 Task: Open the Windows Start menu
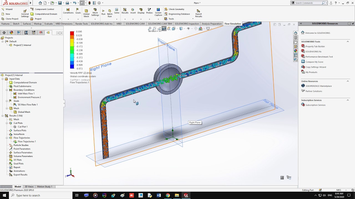click(x=4, y=195)
